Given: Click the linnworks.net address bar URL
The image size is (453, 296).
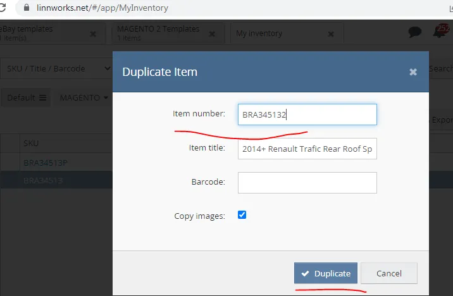Looking at the screenshot, I should pyautogui.click(x=102, y=8).
